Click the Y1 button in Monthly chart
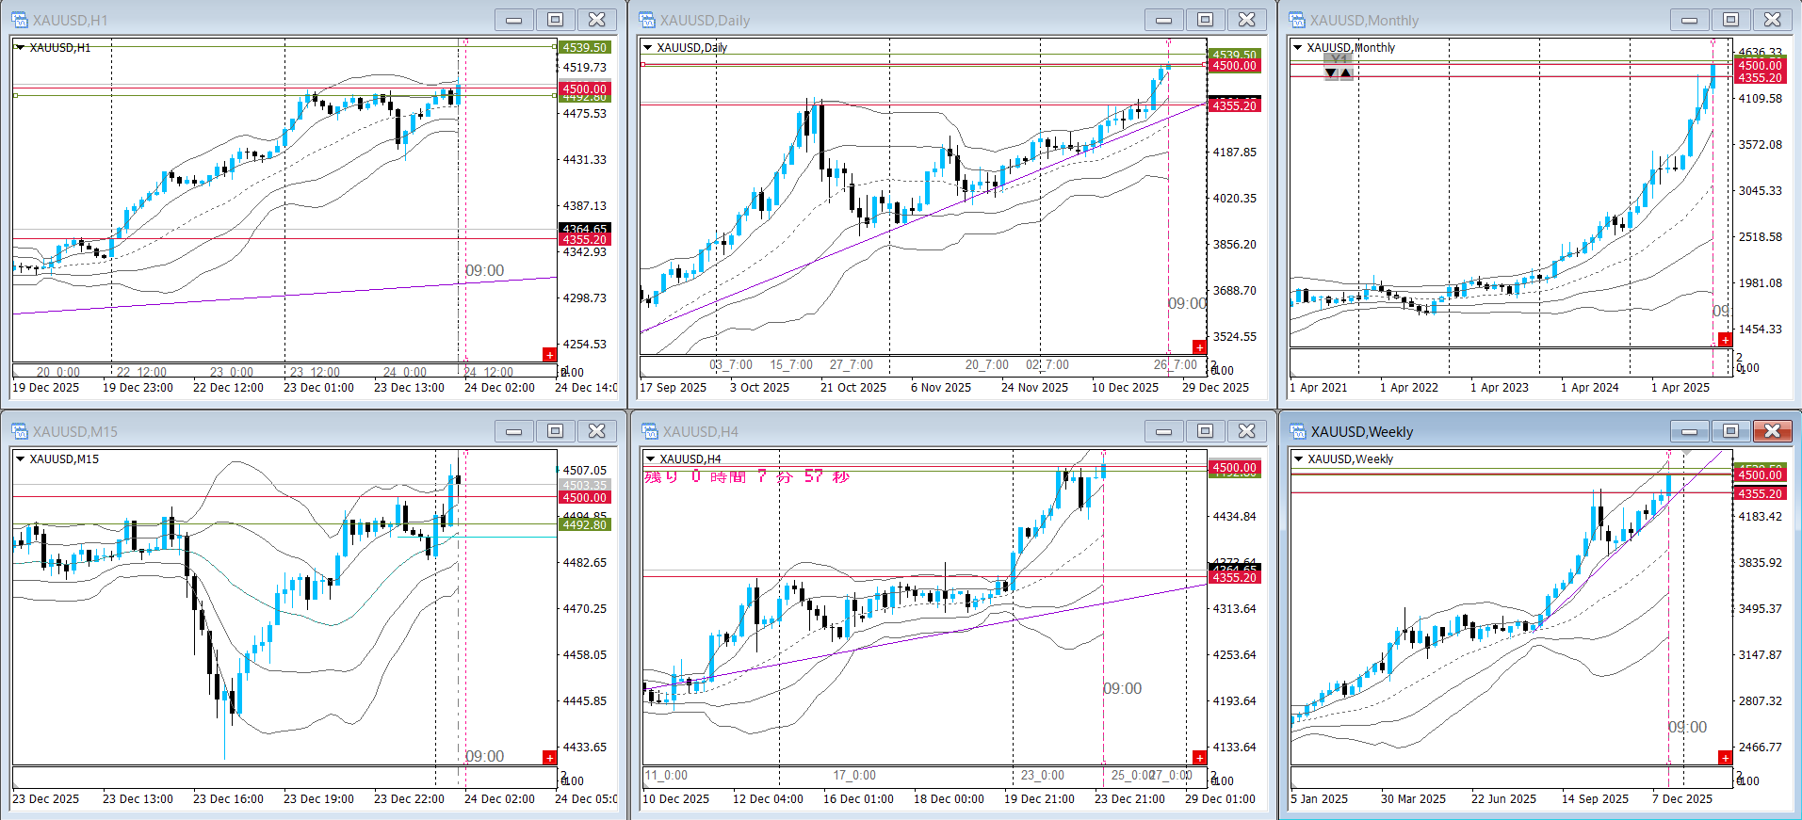 [1339, 59]
